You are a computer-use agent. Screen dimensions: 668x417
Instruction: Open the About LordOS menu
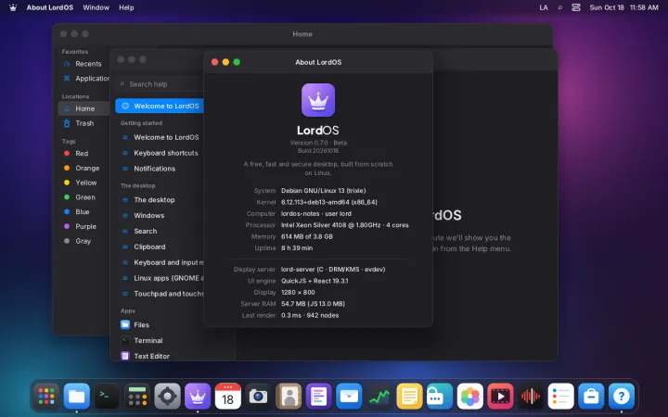(x=50, y=7)
